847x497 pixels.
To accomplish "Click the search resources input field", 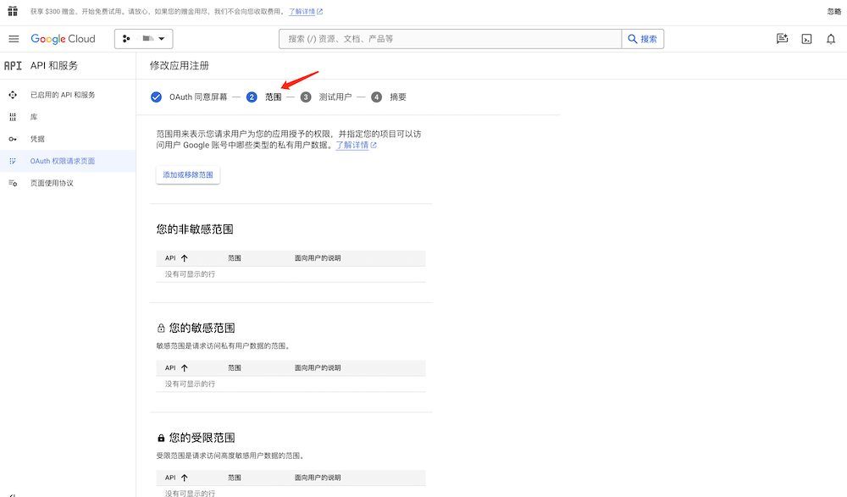I will point(449,39).
